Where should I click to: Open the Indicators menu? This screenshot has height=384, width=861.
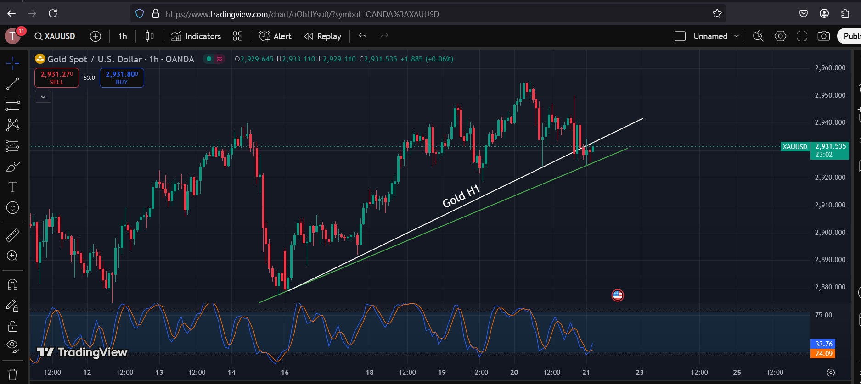click(196, 36)
